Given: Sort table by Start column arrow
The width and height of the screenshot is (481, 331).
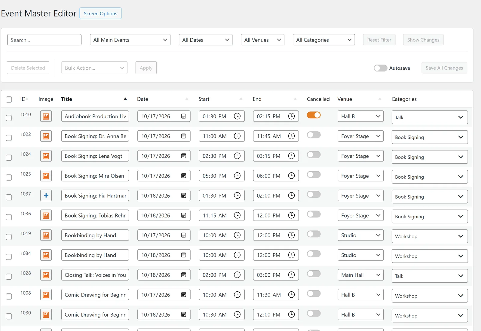Looking at the screenshot, I should [241, 99].
